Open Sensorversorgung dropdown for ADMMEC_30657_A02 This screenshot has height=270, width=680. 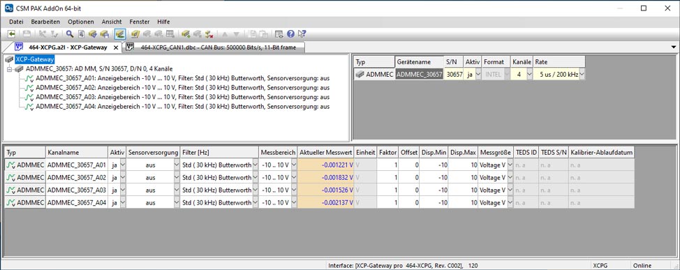pos(176,178)
